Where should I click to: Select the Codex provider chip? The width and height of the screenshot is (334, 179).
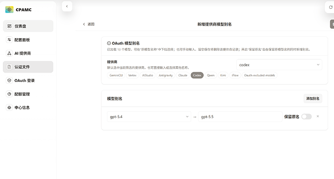(197, 75)
